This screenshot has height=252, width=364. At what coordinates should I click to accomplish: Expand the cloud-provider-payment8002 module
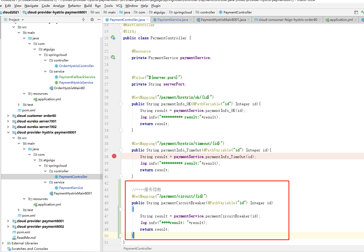click(8, 227)
